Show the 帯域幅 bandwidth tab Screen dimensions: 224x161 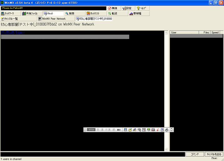pos(139,14)
